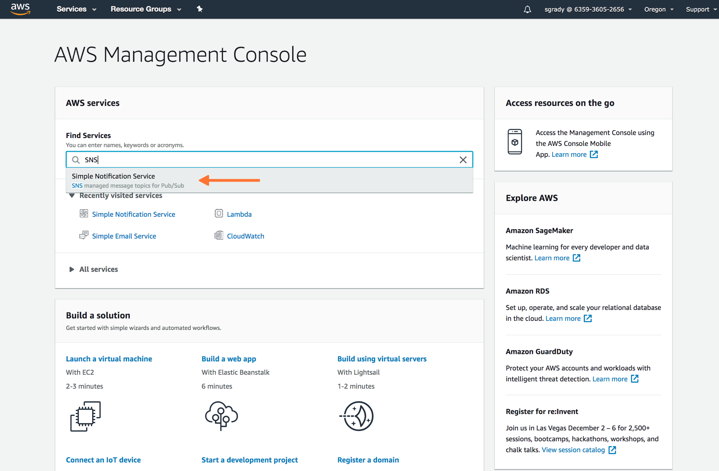This screenshot has width=719, height=471.
Task: Open notifications via the bell icon
Action: (x=527, y=9)
